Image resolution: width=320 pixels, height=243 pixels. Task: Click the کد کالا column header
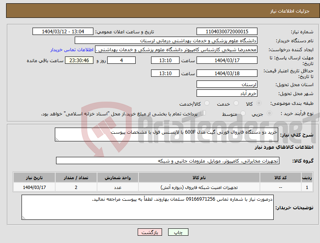point(281,178)
